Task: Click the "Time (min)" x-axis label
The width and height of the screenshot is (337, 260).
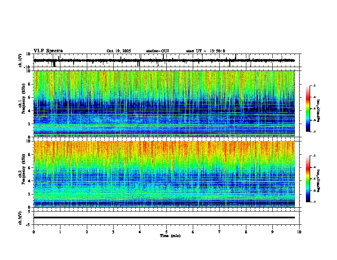Action: pos(170,236)
